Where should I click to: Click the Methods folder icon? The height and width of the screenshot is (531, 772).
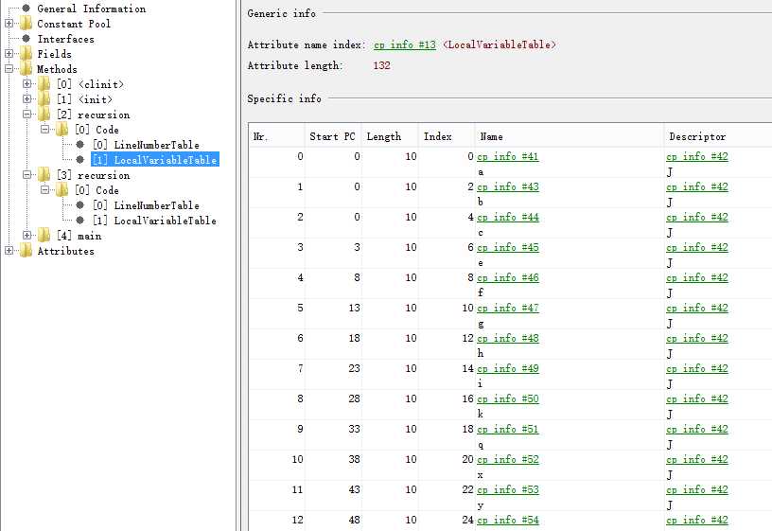point(26,69)
